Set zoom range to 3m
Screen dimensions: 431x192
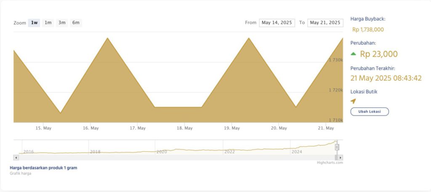point(62,23)
